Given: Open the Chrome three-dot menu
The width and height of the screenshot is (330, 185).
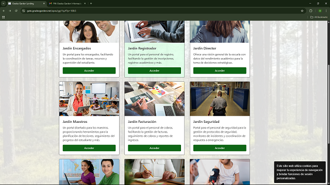Looking at the screenshot, I should [326, 11].
